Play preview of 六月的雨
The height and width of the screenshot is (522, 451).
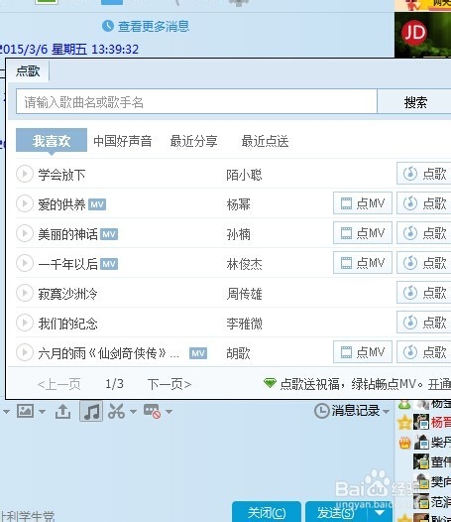[x=25, y=352]
